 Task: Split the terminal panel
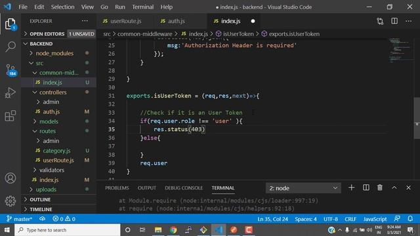tap(366, 188)
